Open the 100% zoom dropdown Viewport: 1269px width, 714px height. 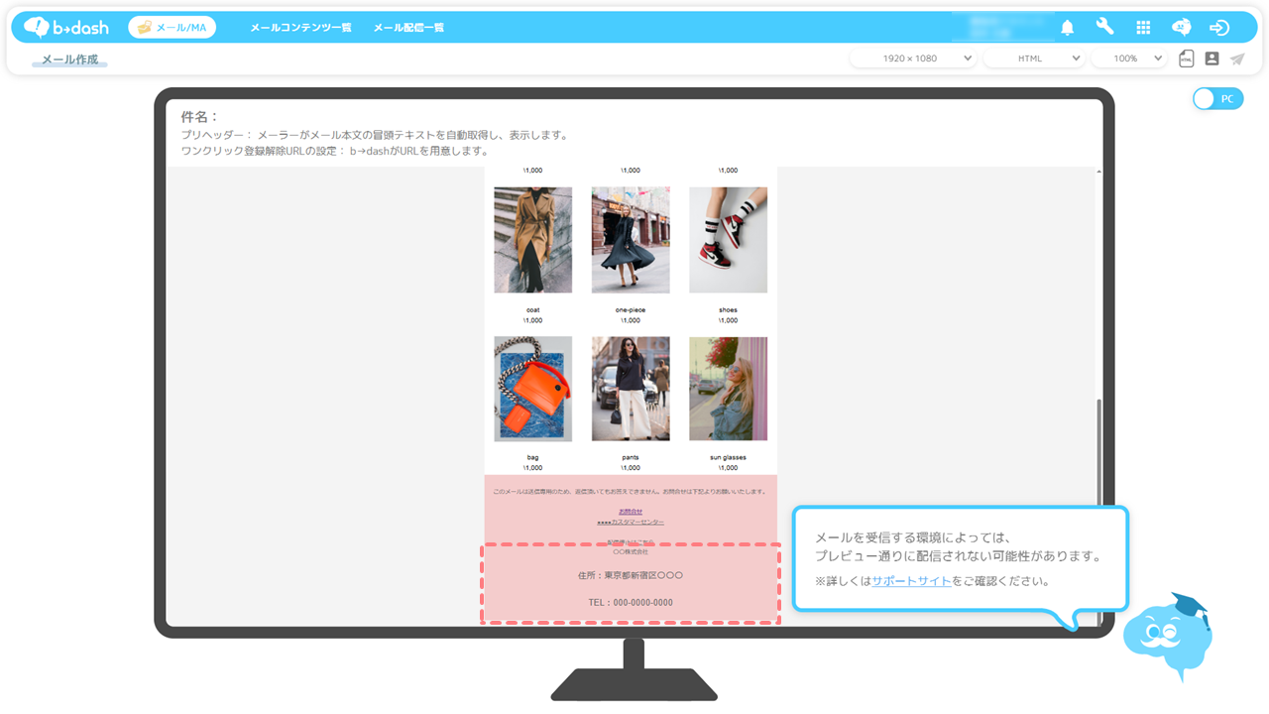pos(1129,59)
